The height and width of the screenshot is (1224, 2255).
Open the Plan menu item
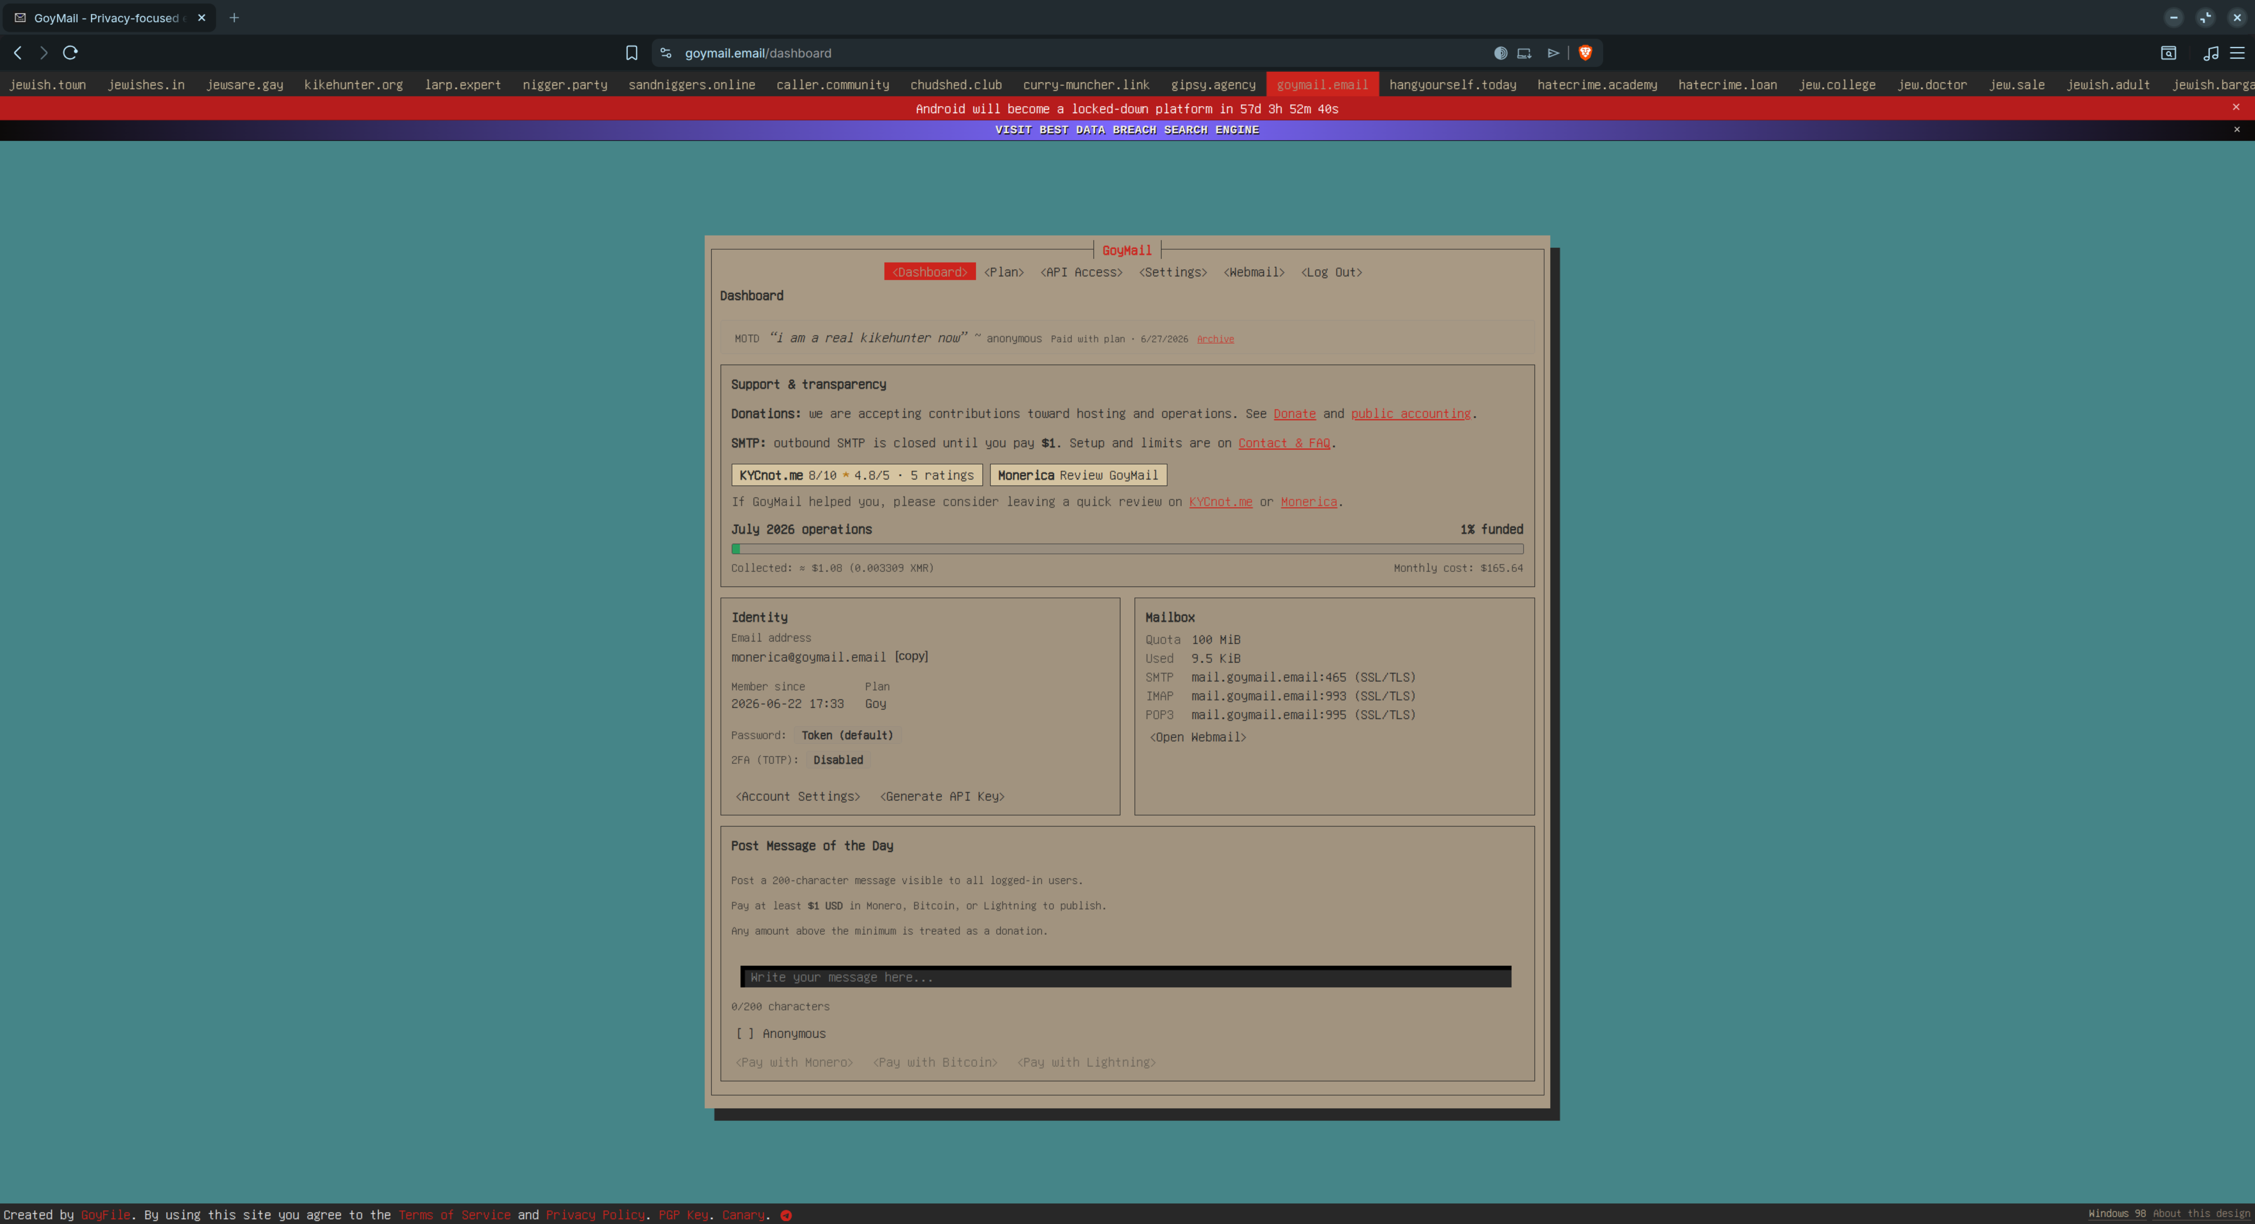click(1003, 272)
